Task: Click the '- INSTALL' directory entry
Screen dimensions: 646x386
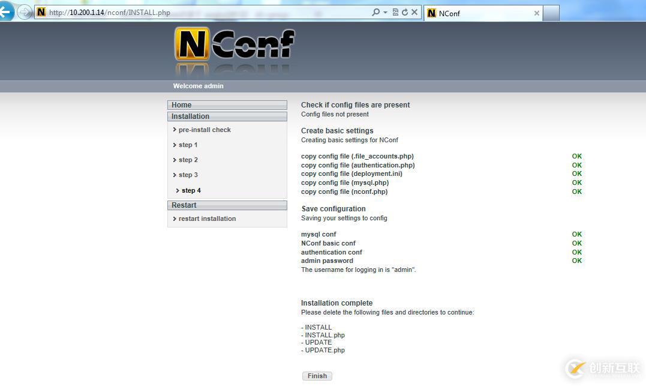Action: [x=316, y=327]
